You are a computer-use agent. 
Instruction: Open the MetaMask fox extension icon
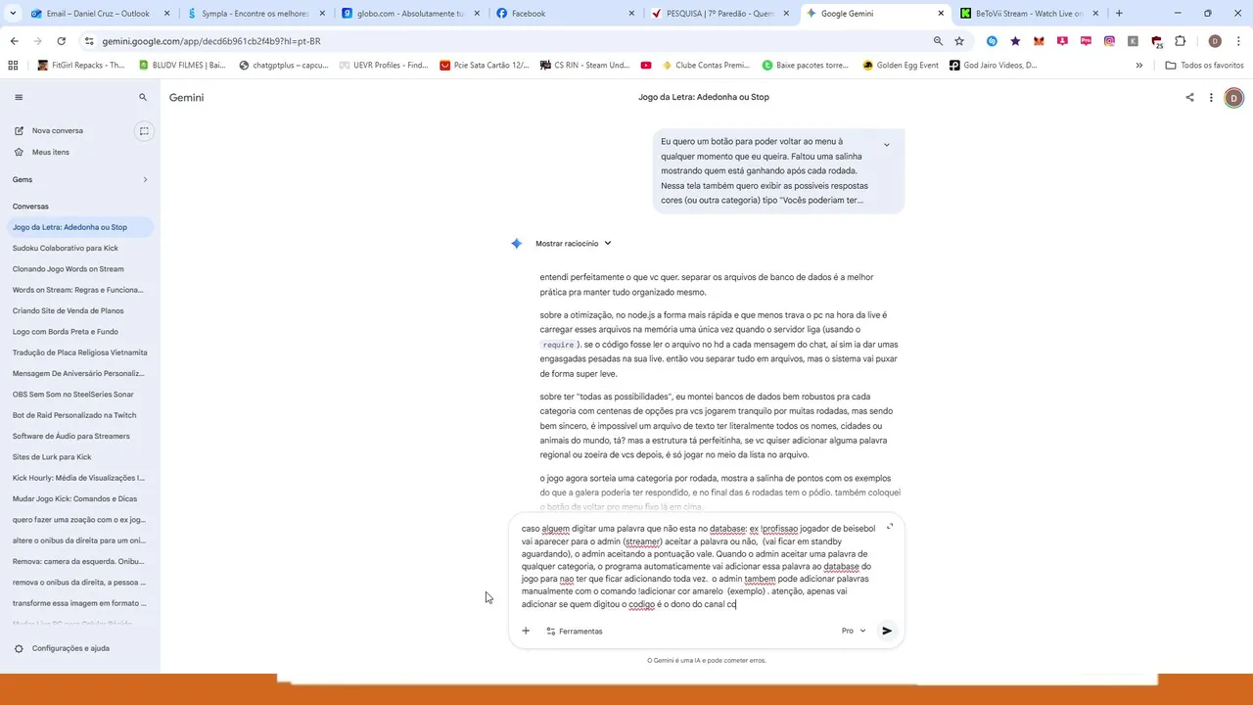(x=1039, y=41)
